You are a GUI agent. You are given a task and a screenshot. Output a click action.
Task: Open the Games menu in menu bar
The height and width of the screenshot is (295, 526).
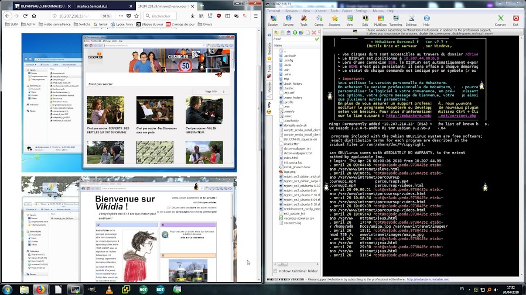[347, 11]
